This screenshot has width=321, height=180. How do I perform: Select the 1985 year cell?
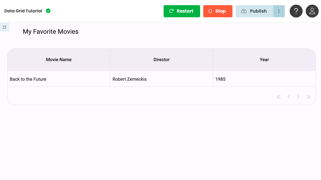point(221,79)
